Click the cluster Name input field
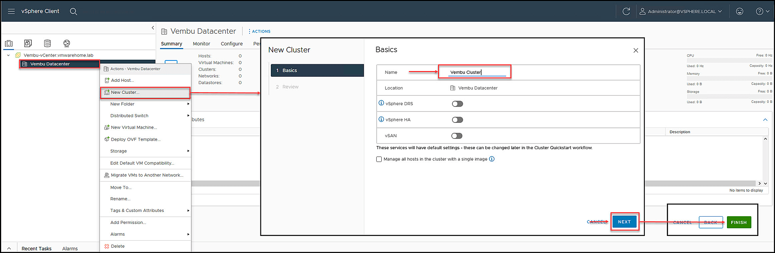Image resolution: width=775 pixels, height=253 pixels. click(477, 72)
